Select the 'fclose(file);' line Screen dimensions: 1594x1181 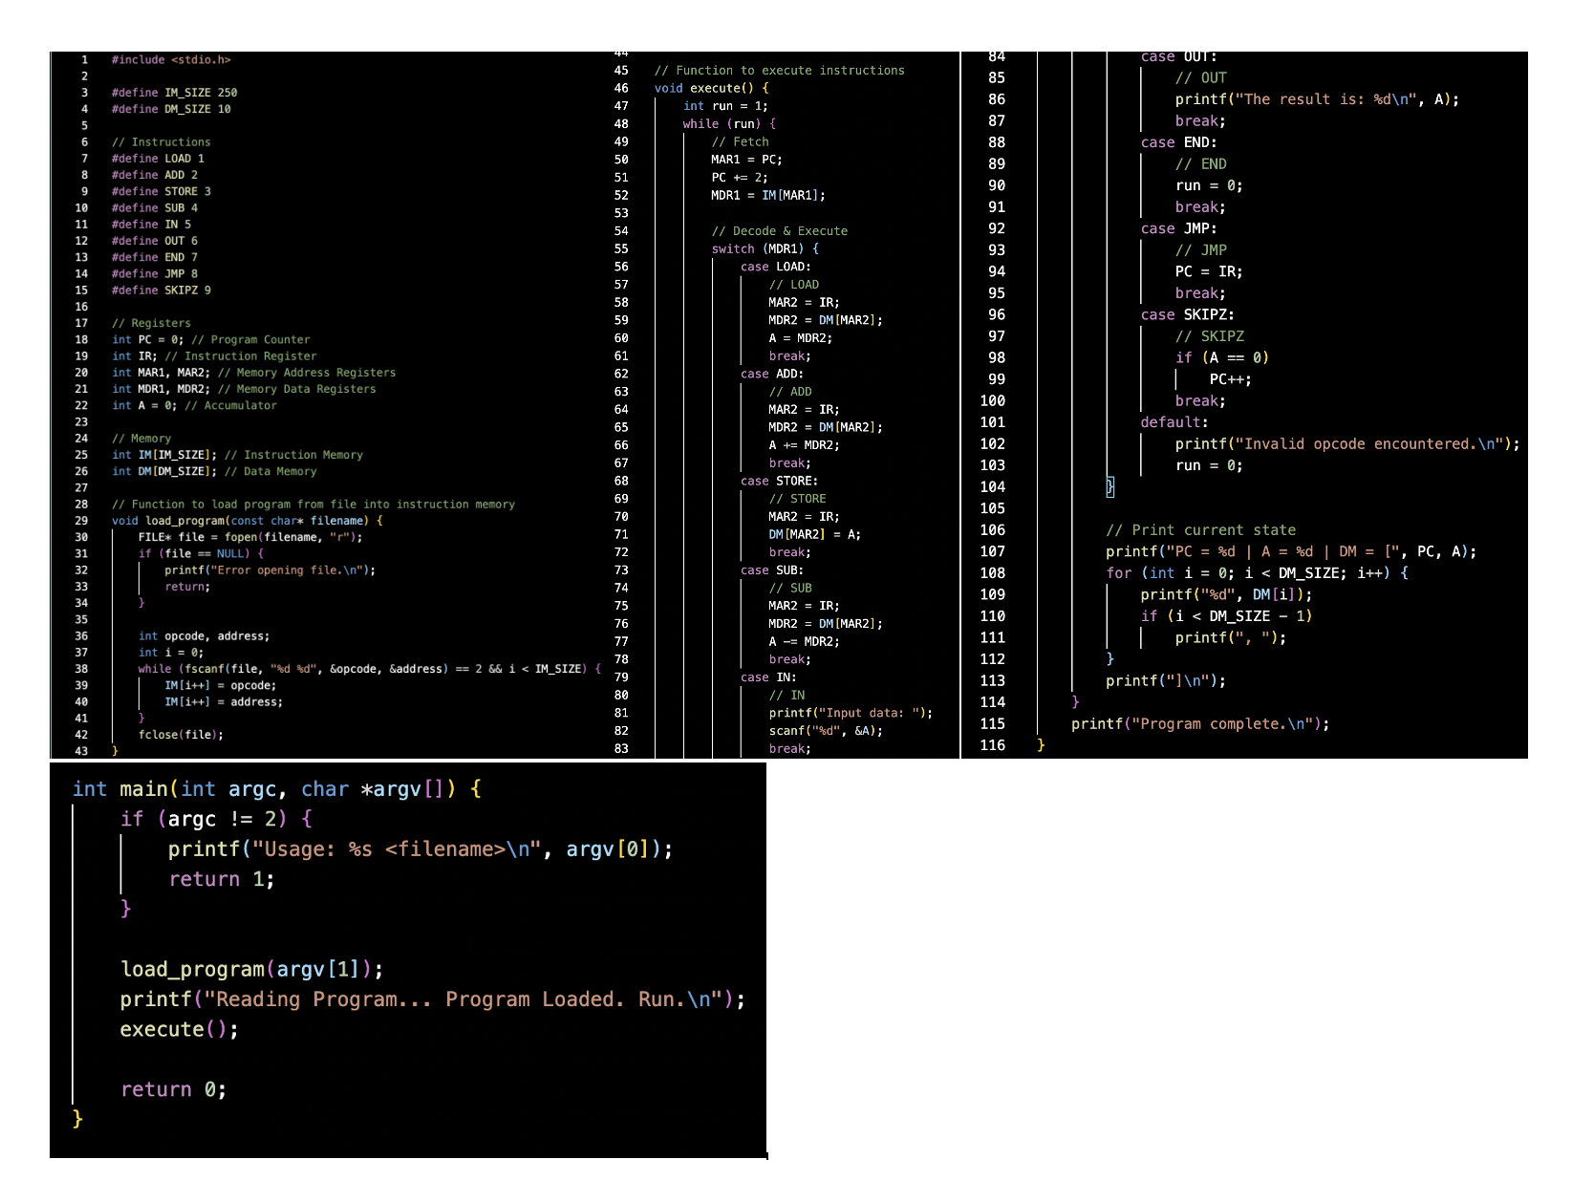click(181, 735)
